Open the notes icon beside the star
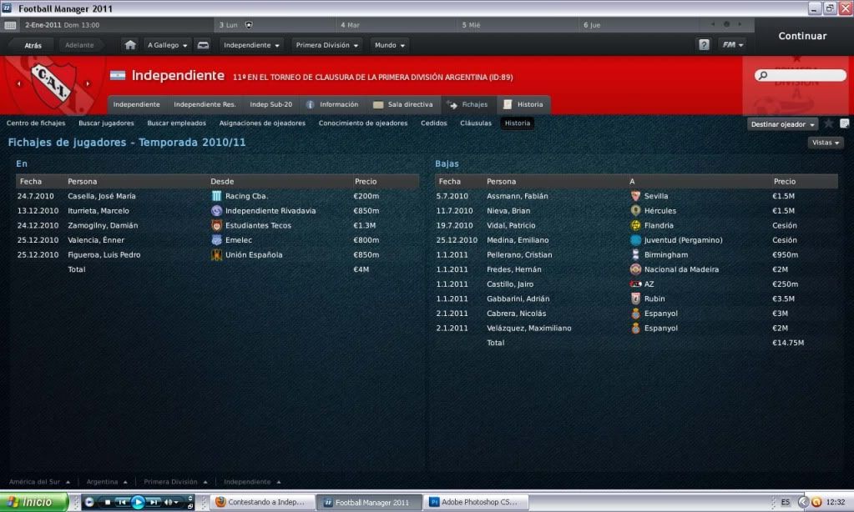 844,123
